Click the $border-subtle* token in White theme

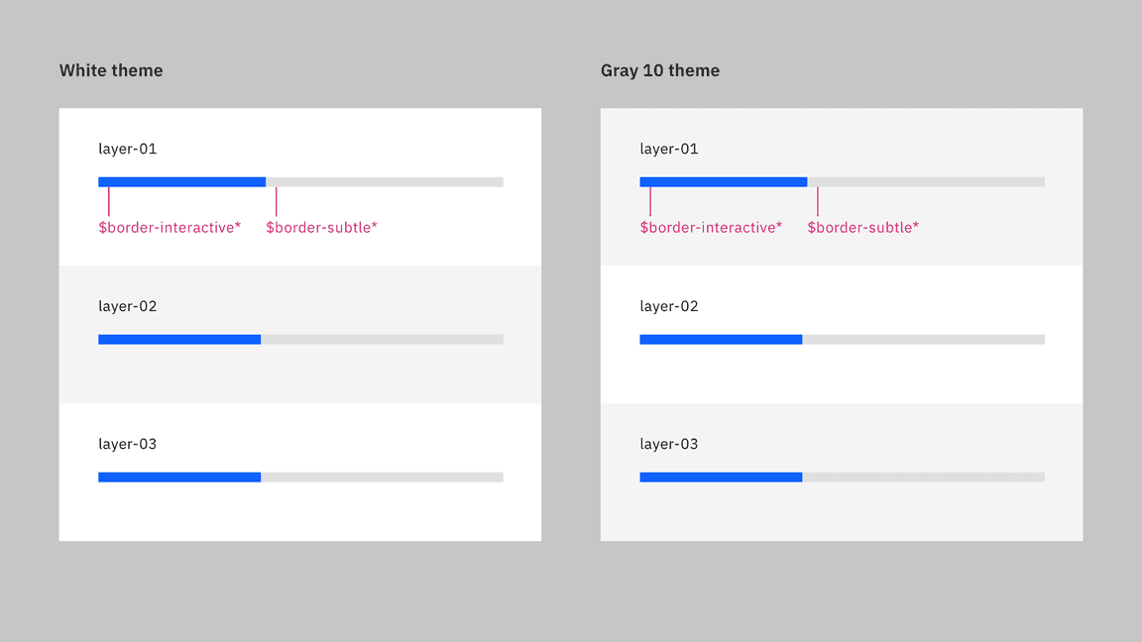pyautogui.click(x=321, y=228)
